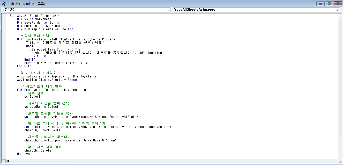Click the line 'Dim saveFolder As String'

pyautogui.click(x=39, y=23)
